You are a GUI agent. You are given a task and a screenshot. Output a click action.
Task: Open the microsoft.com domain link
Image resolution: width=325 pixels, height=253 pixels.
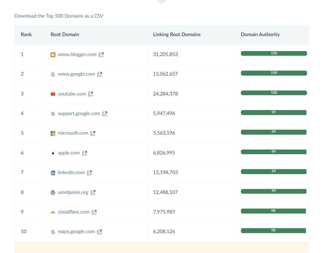(x=73, y=133)
